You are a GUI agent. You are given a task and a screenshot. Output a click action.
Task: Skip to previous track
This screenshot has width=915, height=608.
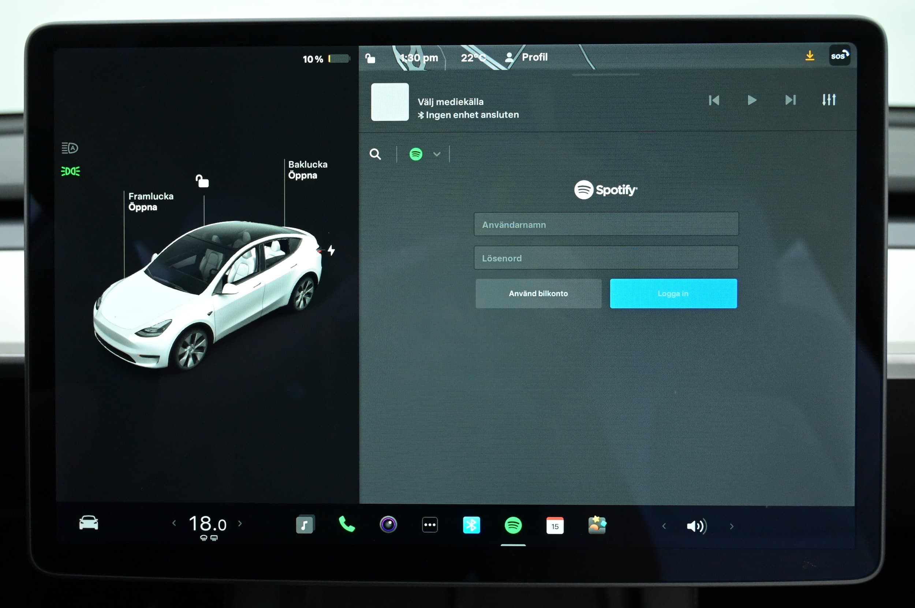(x=714, y=100)
